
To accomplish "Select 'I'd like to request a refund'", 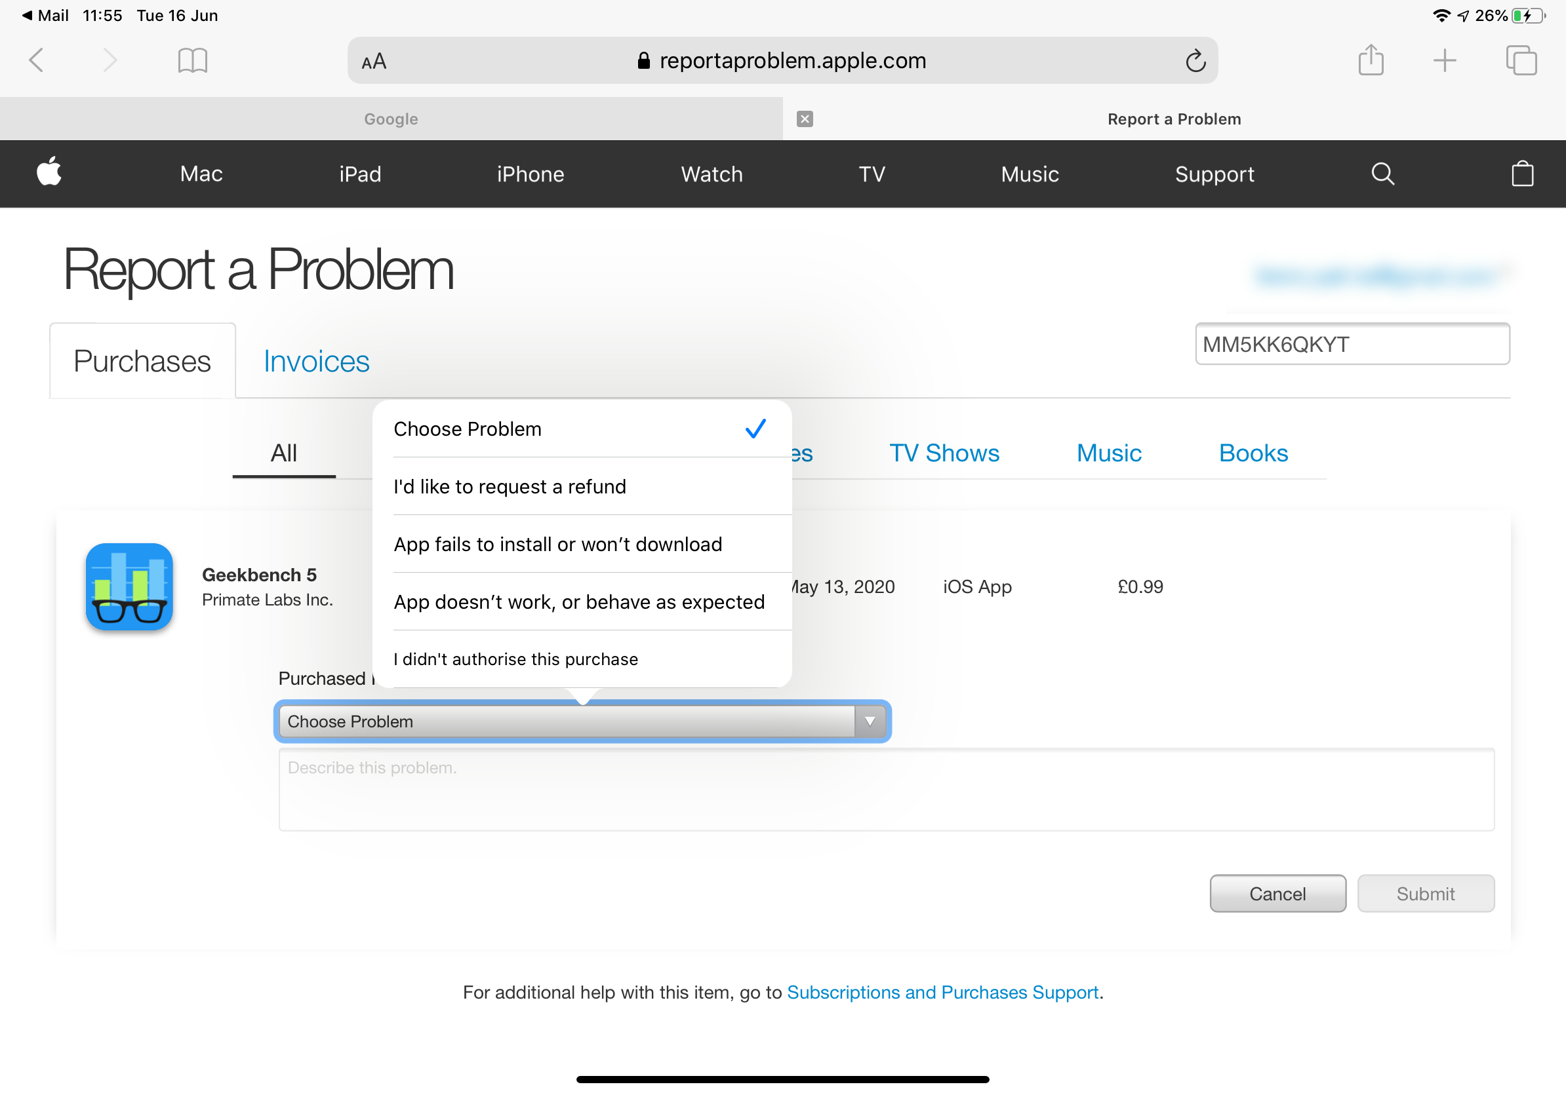I will coord(510,486).
